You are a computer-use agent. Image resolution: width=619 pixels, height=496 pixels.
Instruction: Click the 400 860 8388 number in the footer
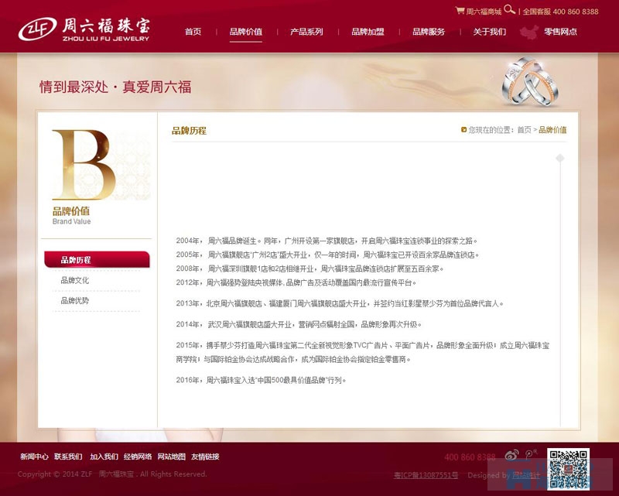coord(470,457)
